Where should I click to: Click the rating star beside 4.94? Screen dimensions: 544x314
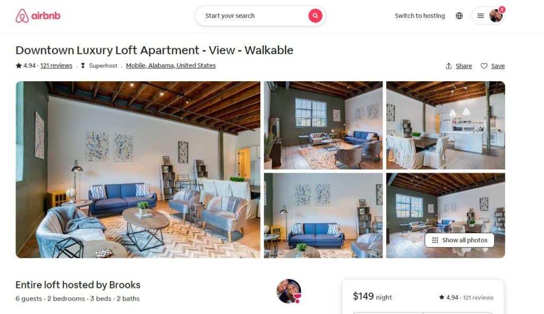(19, 65)
